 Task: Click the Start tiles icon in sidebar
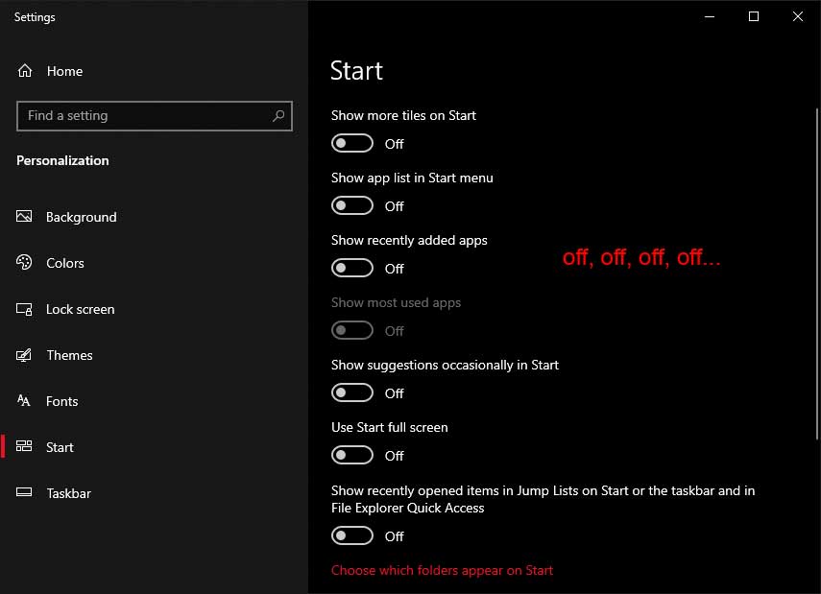pos(24,446)
